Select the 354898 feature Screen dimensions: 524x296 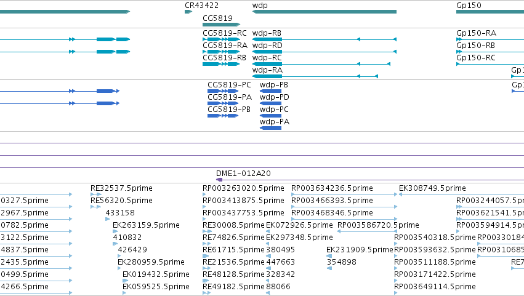pos(341,262)
